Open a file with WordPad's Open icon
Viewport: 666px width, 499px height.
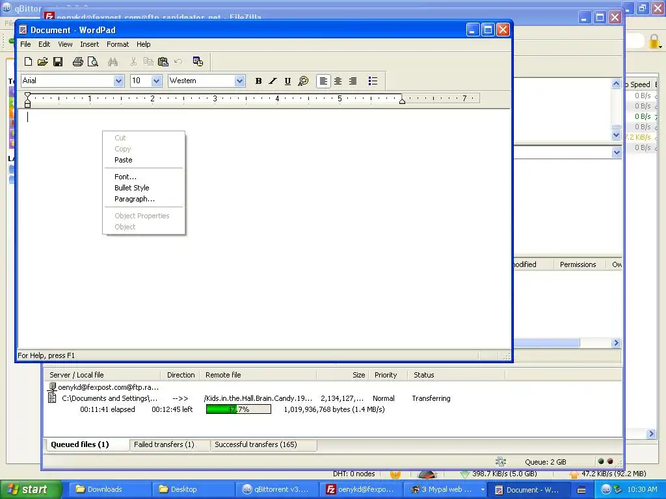42,62
